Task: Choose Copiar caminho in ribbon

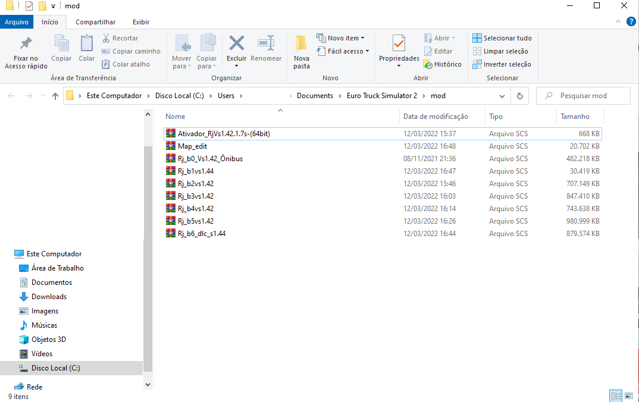Action: [131, 51]
